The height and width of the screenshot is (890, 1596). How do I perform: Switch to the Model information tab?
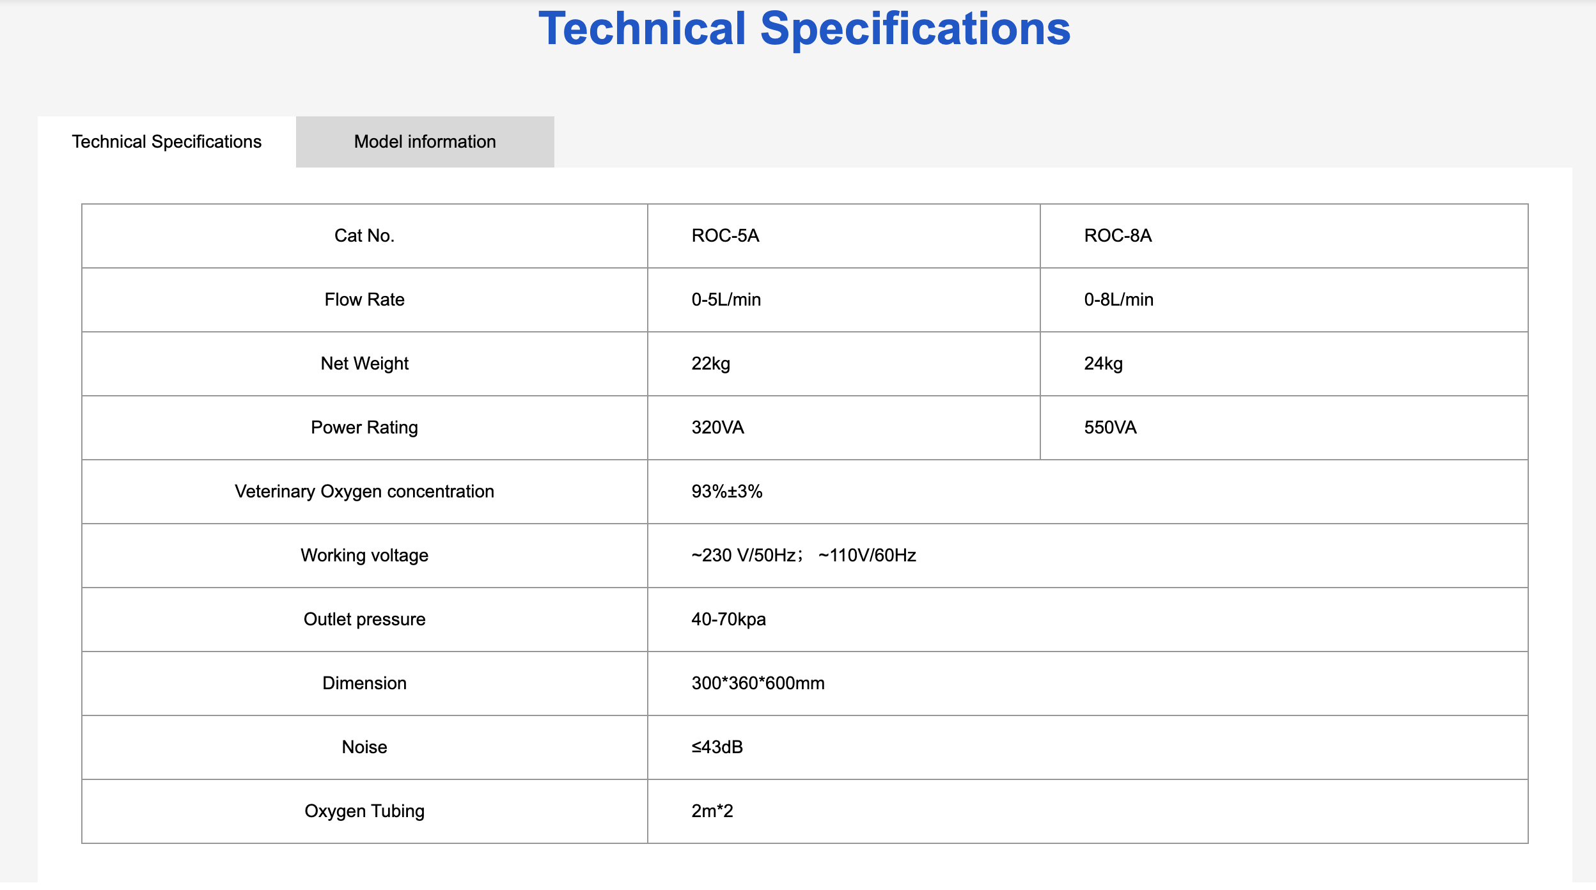pyautogui.click(x=425, y=141)
